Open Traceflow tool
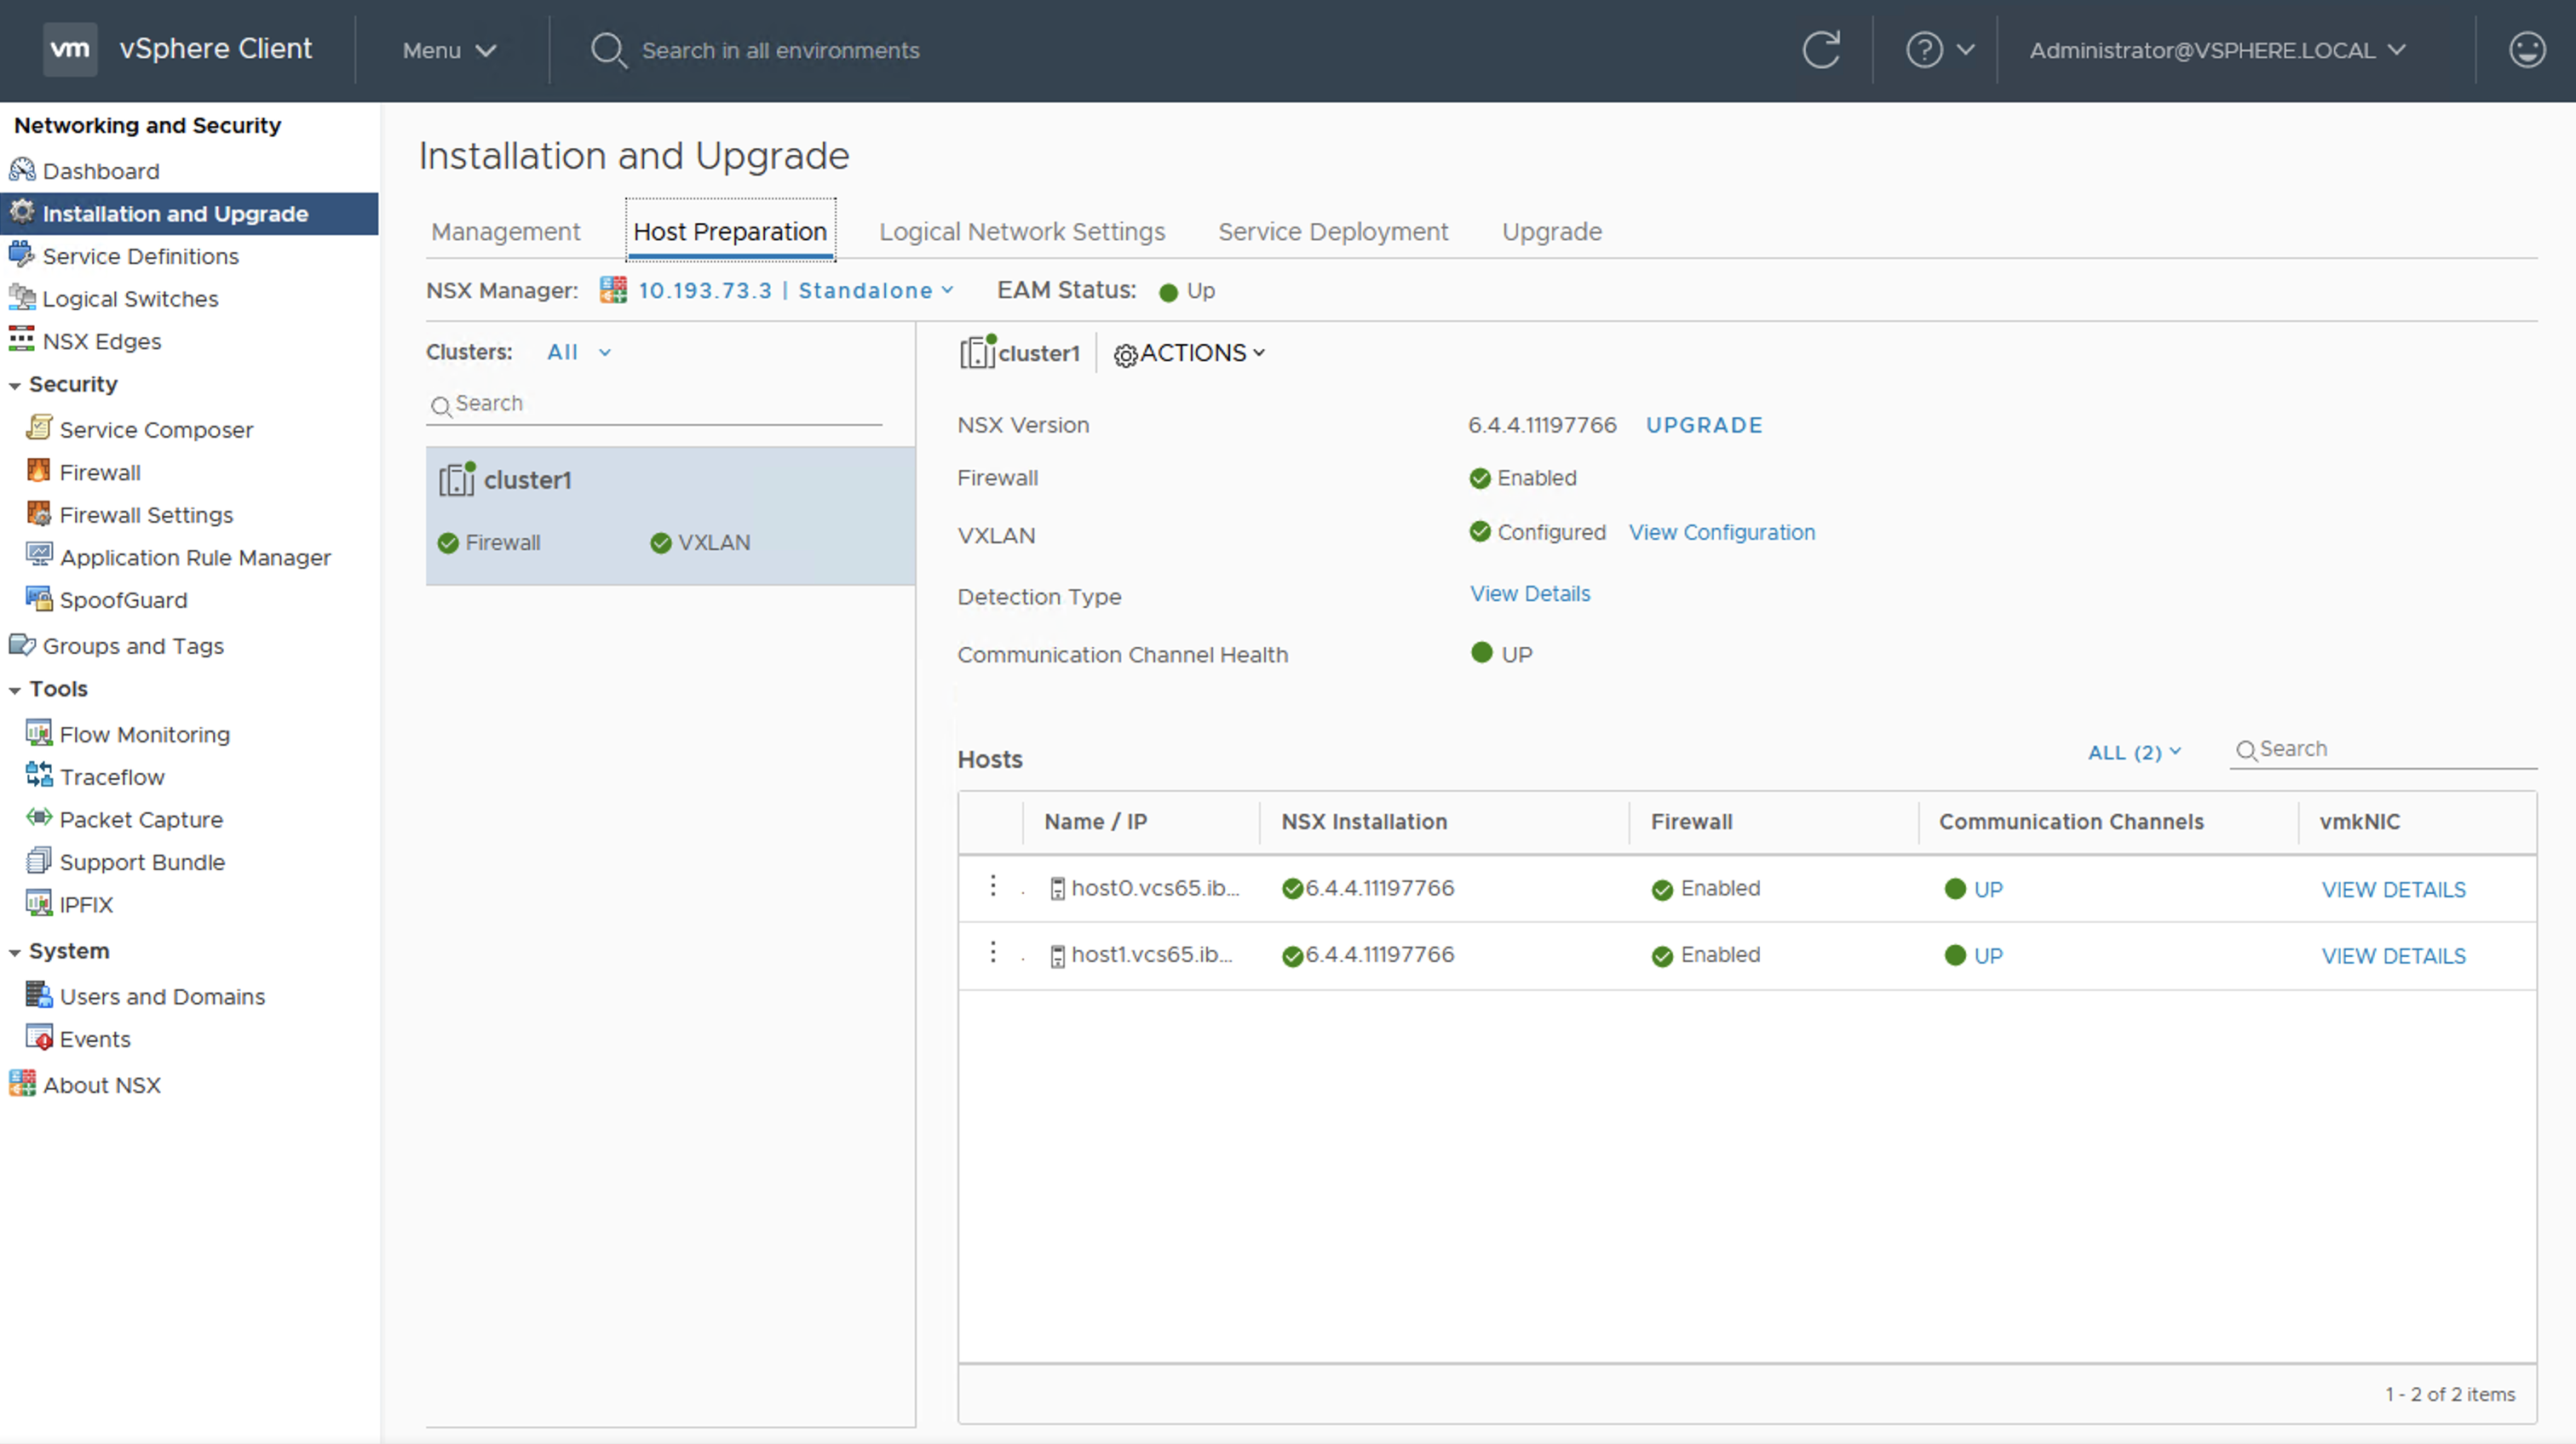Image resolution: width=2576 pixels, height=1444 pixels. click(x=111, y=777)
